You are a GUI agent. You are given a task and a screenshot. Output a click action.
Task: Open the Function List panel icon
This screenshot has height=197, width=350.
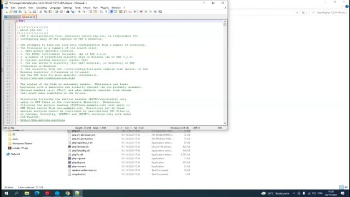(125, 11)
